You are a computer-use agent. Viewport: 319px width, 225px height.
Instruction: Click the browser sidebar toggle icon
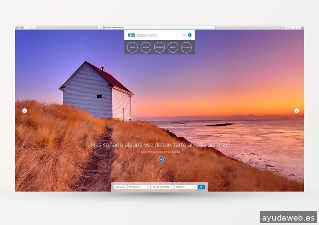[x=33, y=27]
